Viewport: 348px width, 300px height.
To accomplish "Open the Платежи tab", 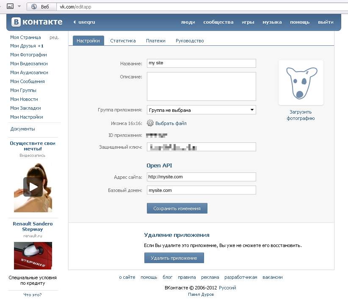I will point(155,41).
